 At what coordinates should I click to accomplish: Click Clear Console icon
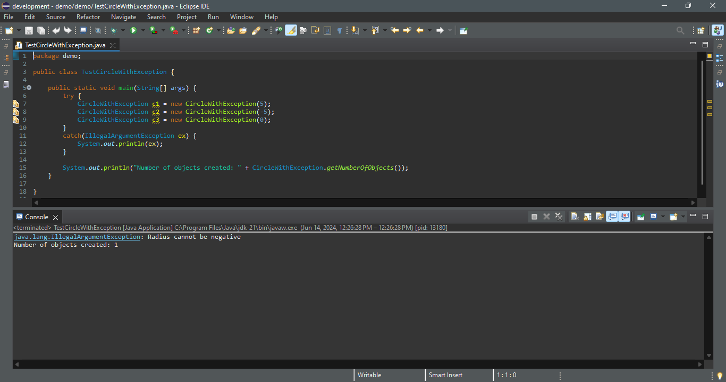(575, 217)
